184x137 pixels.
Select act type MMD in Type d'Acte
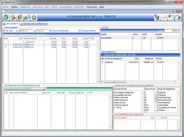point(147,110)
